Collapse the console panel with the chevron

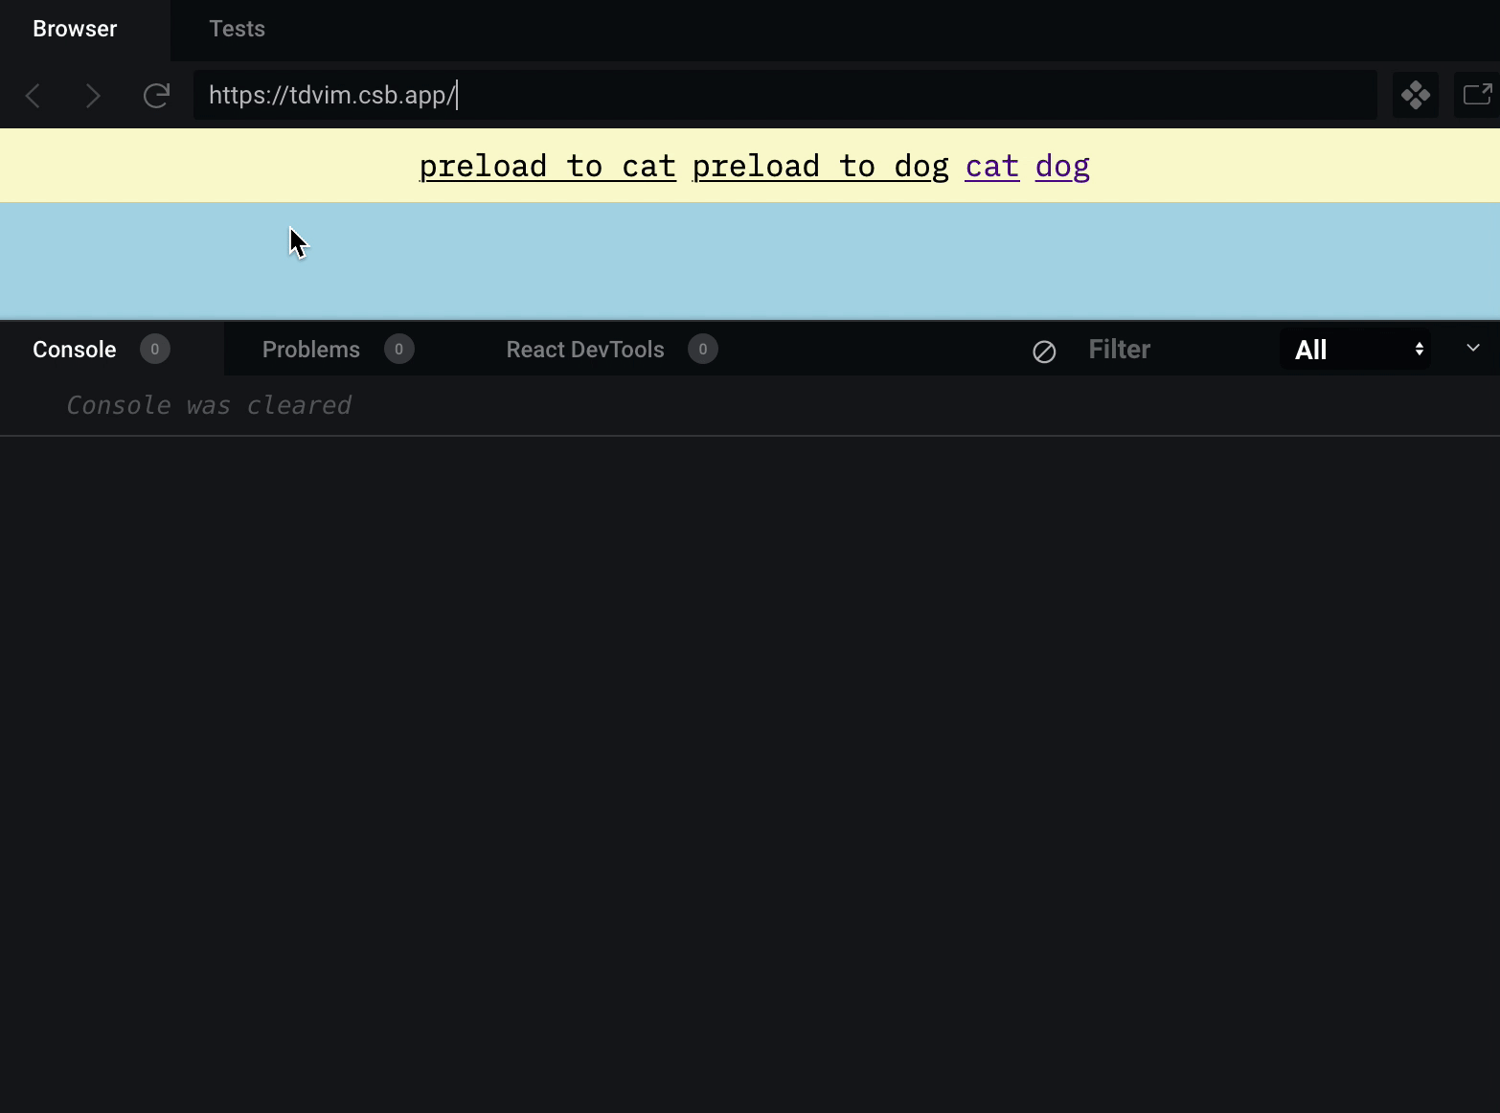coord(1473,348)
